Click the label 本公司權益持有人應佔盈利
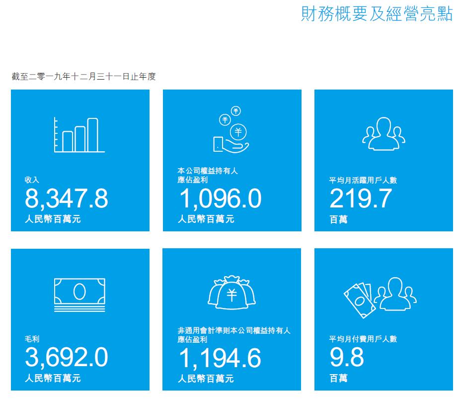Image resolution: width=458 pixels, height=400 pixels. (208, 175)
